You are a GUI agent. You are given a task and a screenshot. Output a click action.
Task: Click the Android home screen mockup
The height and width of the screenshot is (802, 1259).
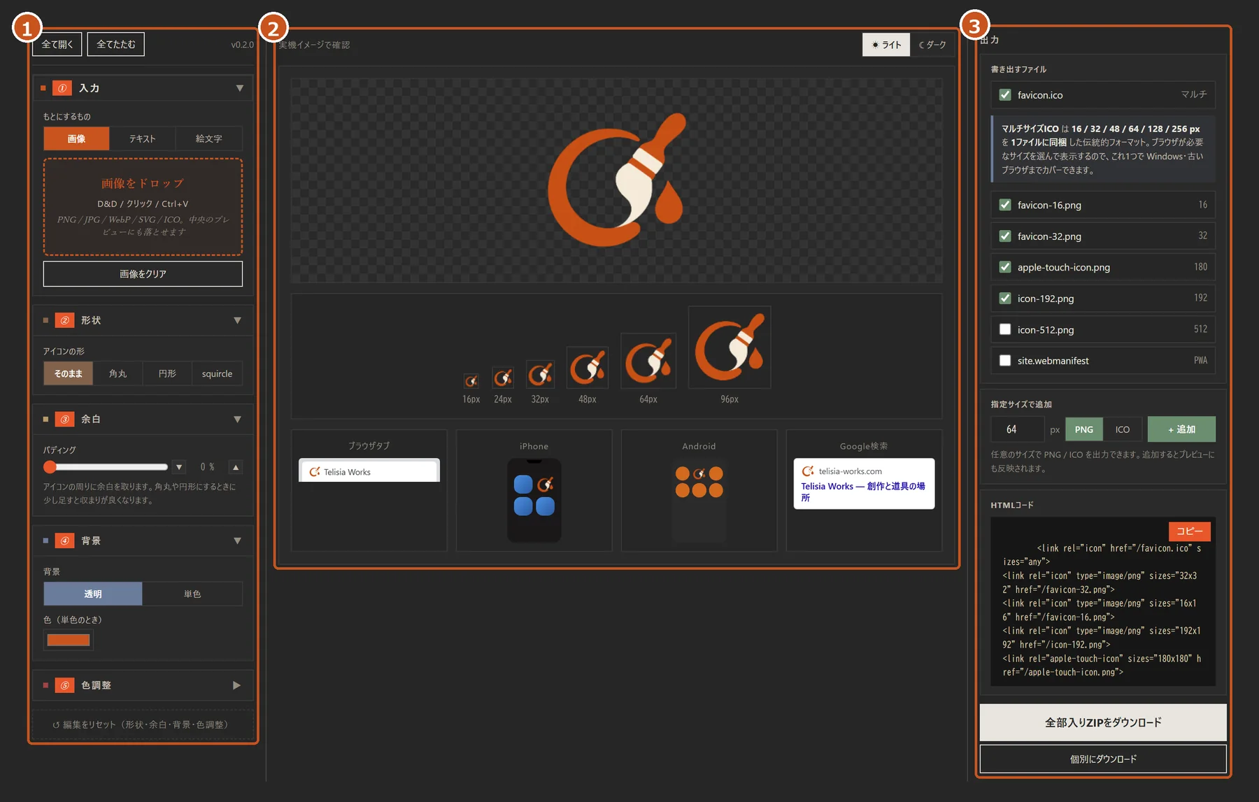(x=699, y=499)
